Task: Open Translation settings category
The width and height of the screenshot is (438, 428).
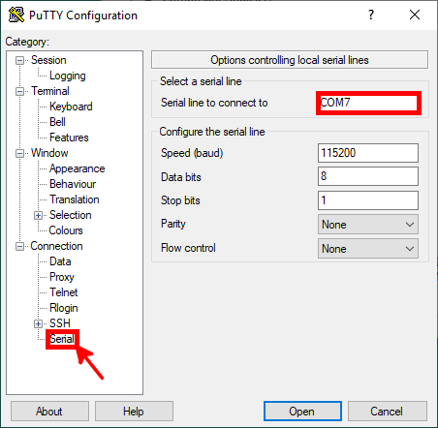Action: pos(75,199)
